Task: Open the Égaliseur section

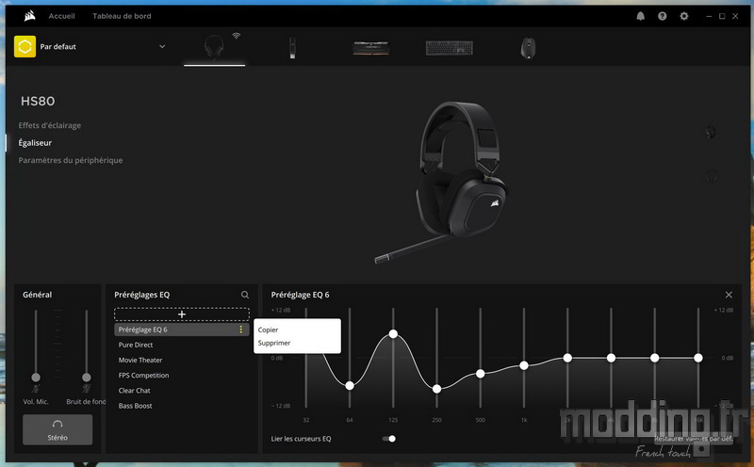Action: coord(35,143)
